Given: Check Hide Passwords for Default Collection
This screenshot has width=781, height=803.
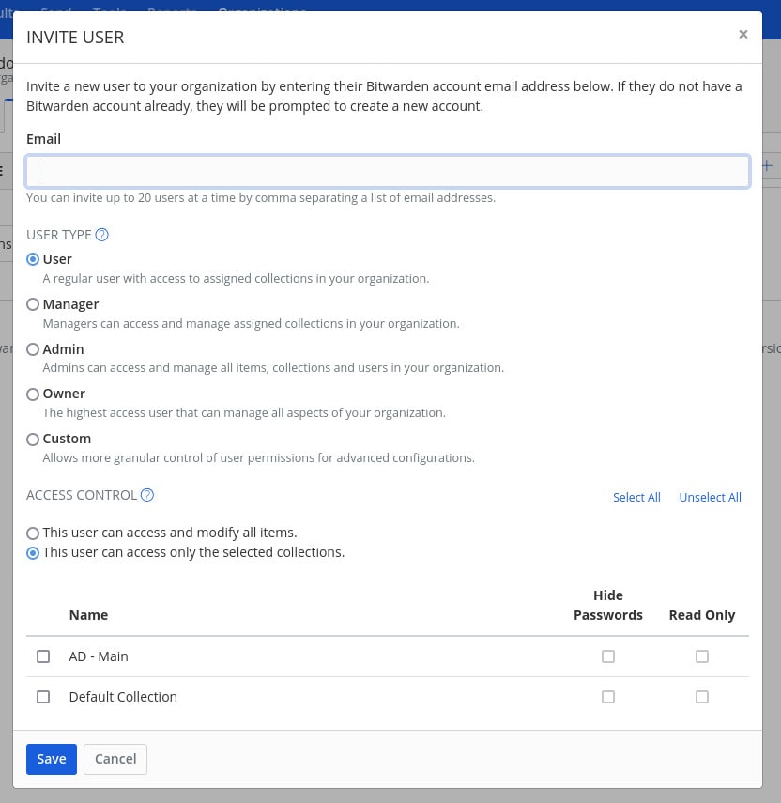Looking at the screenshot, I should 608,697.
